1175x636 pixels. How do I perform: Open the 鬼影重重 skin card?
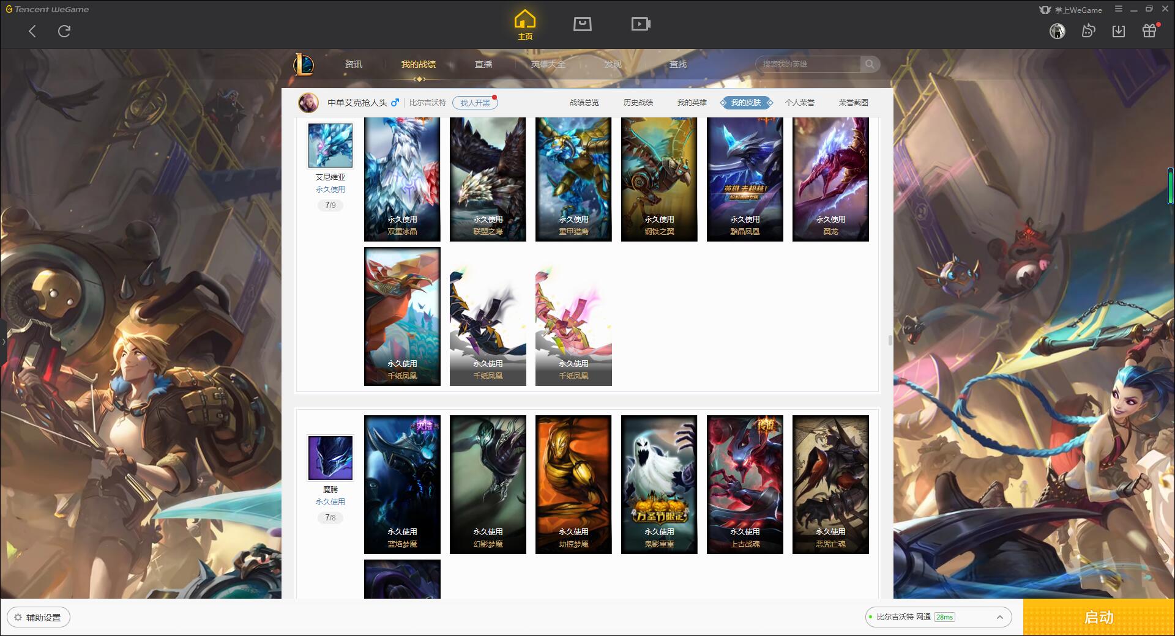(659, 484)
